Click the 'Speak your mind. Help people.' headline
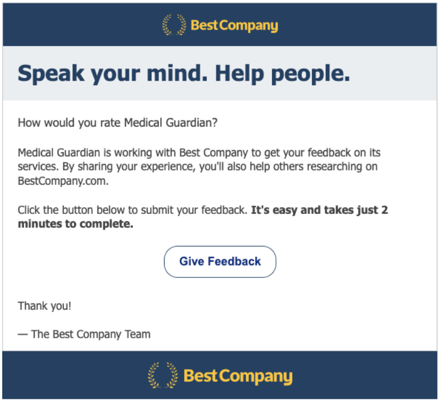 184,73
